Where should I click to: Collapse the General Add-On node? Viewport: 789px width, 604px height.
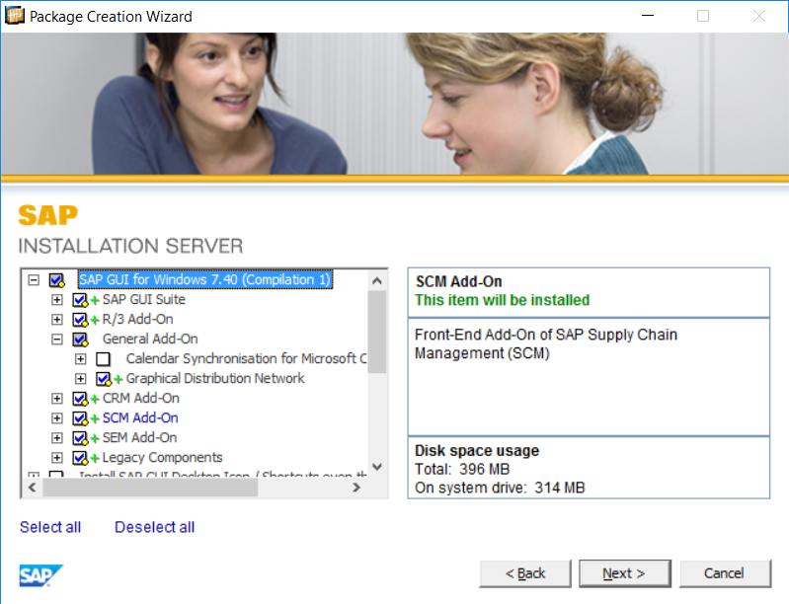(x=57, y=339)
